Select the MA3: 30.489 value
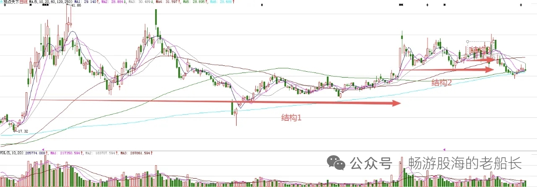The width and height of the screenshot is (537, 187). point(141,2)
